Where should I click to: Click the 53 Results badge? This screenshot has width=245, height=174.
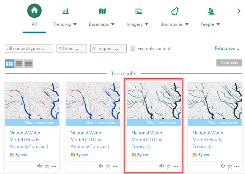[x=229, y=63]
